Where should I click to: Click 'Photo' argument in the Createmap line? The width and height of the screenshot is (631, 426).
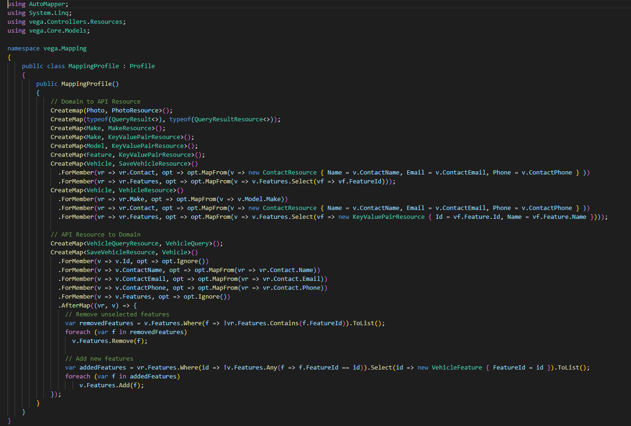(x=95, y=111)
